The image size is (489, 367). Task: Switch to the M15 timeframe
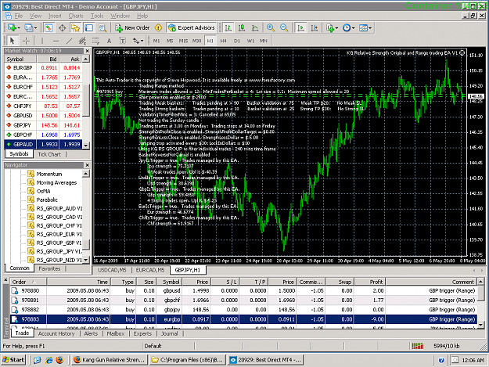(183, 41)
